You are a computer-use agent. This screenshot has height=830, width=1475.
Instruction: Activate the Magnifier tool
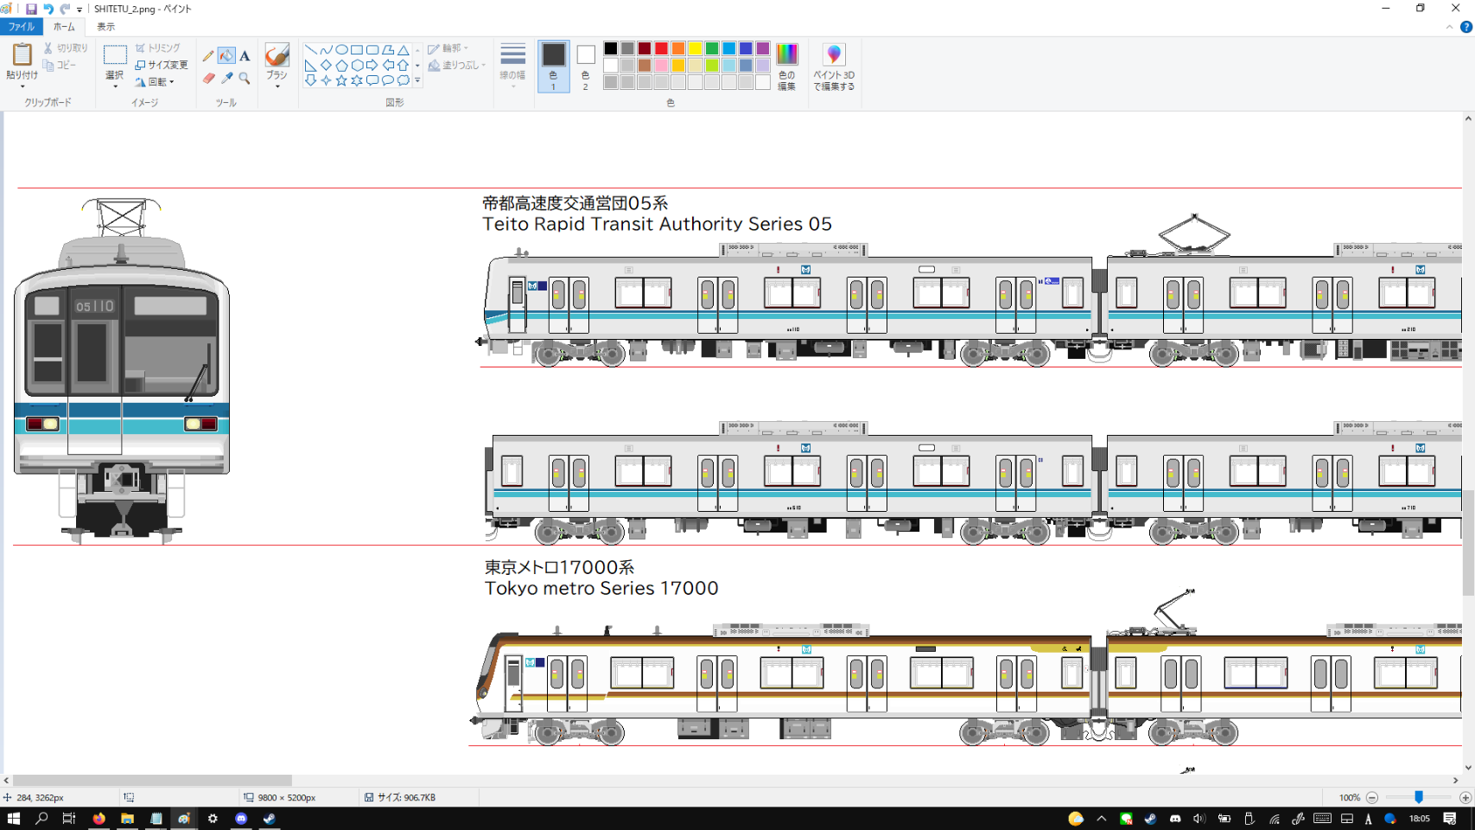[245, 79]
